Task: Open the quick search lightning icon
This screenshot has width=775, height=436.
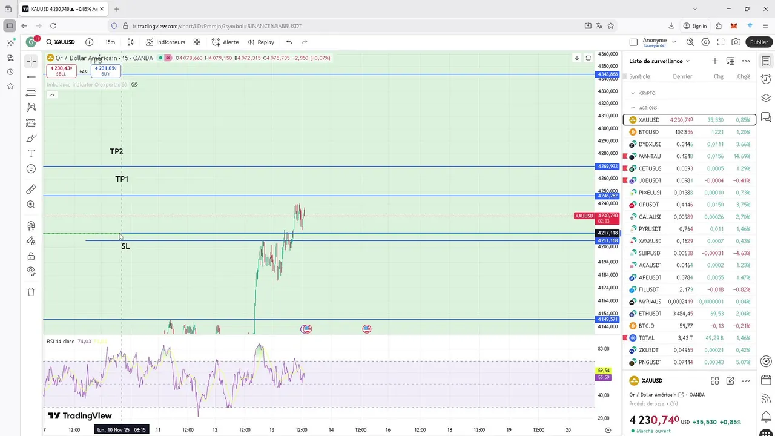Action: point(690,42)
